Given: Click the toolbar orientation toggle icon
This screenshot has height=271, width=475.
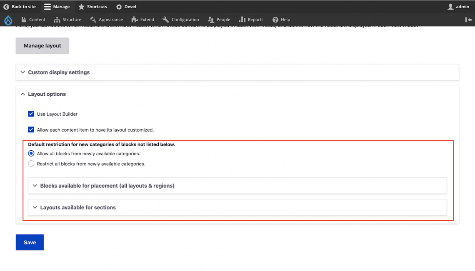Looking at the screenshot, I should pos(468,20).
